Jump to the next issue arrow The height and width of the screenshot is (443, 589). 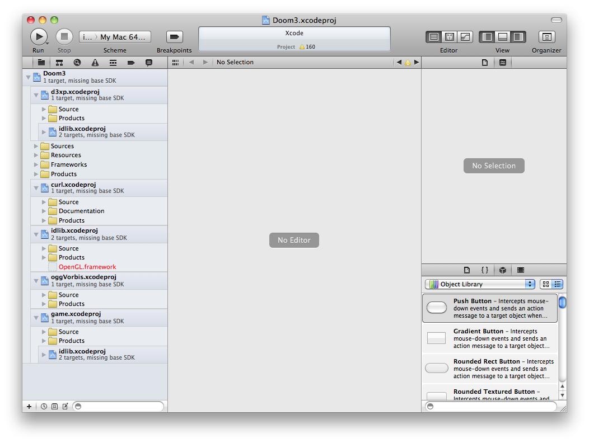click(x=416, y=62)
